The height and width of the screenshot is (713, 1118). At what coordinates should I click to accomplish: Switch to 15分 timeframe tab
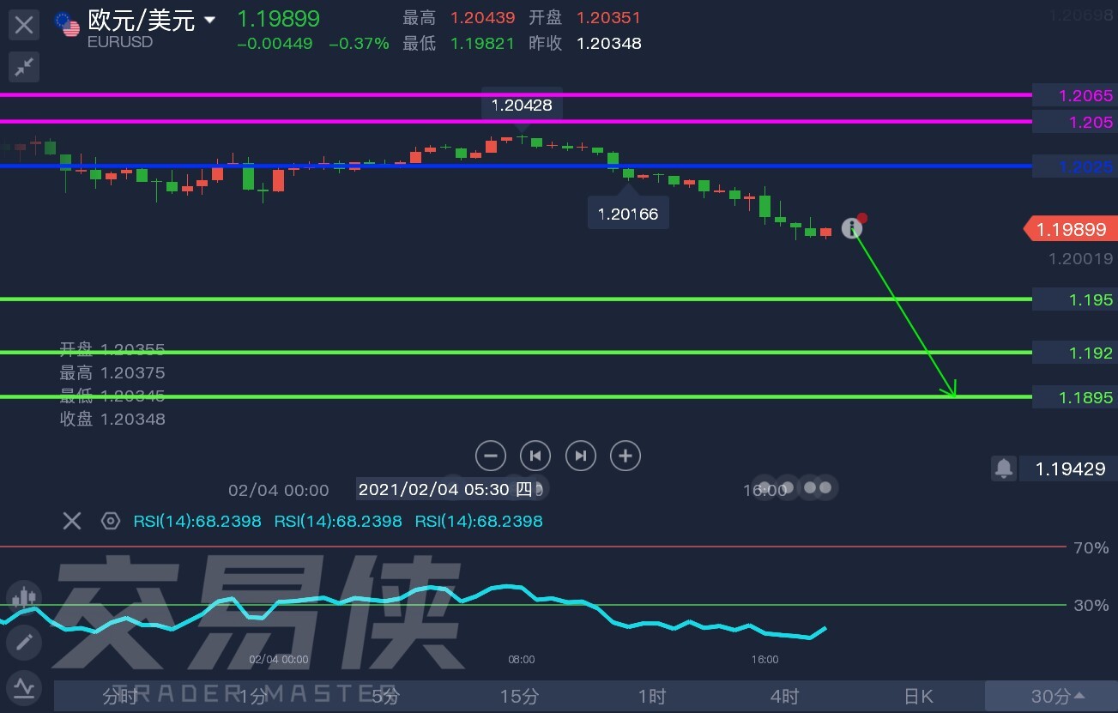(x=518, y=697)
